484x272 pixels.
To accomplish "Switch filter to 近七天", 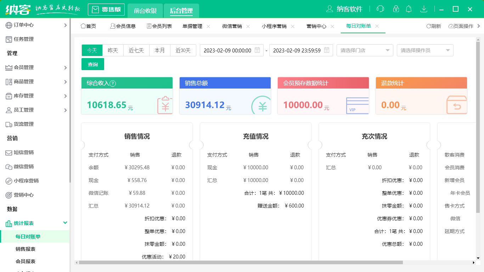I will pyautogui.click(x=136, y=50).
